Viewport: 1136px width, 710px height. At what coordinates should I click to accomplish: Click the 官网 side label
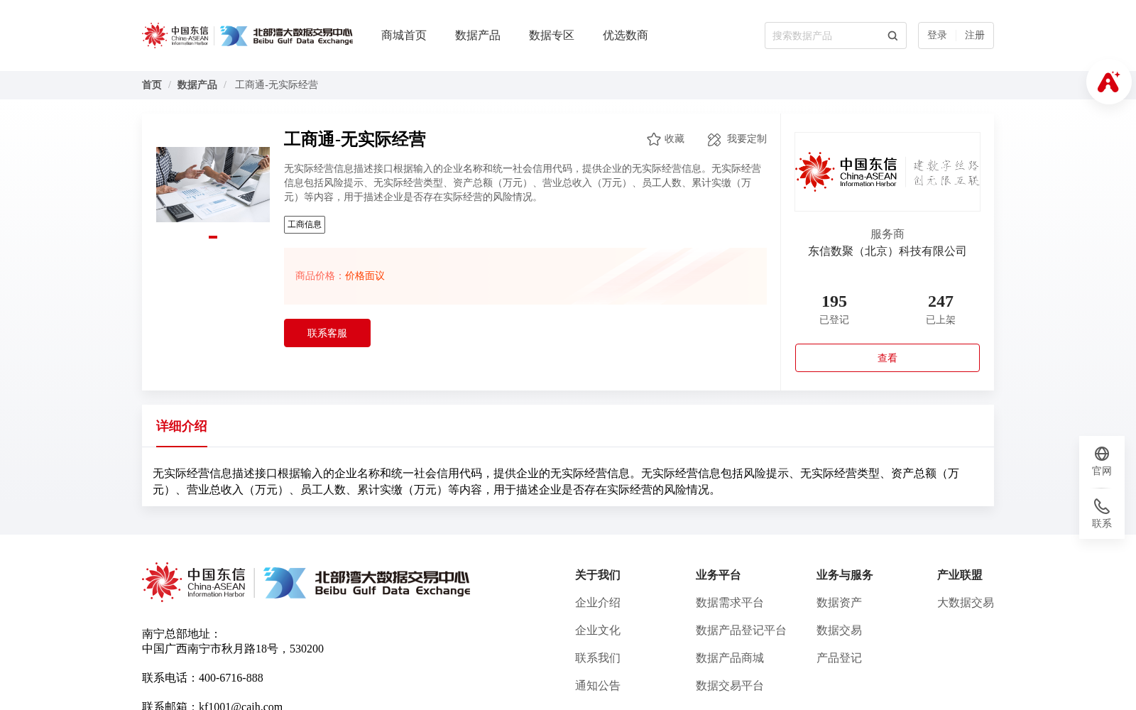[x=1102, y=471]
